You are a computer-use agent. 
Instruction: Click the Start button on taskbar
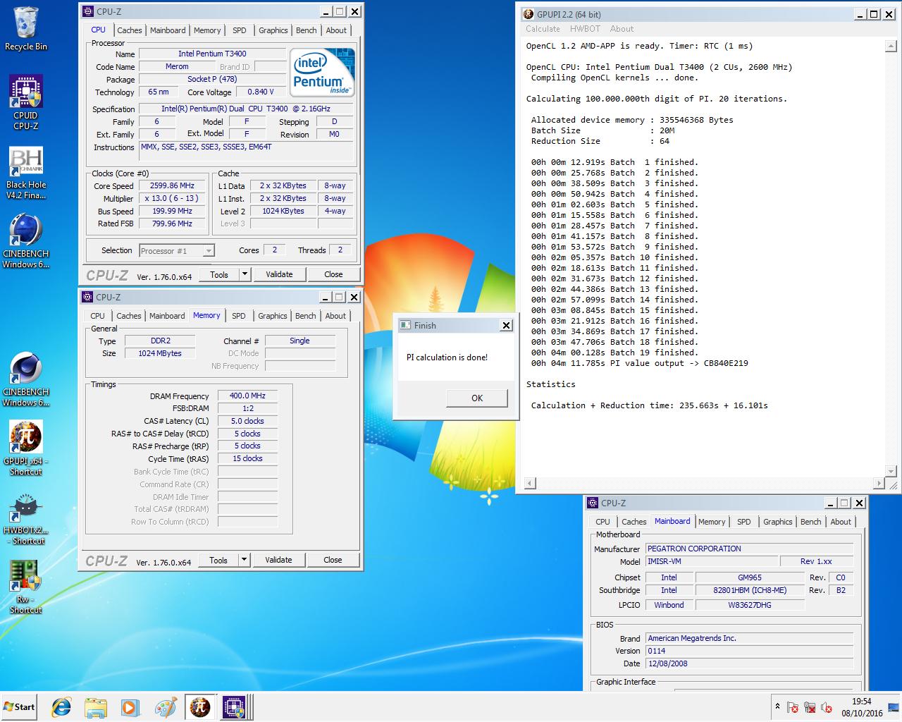pos(19,707)
